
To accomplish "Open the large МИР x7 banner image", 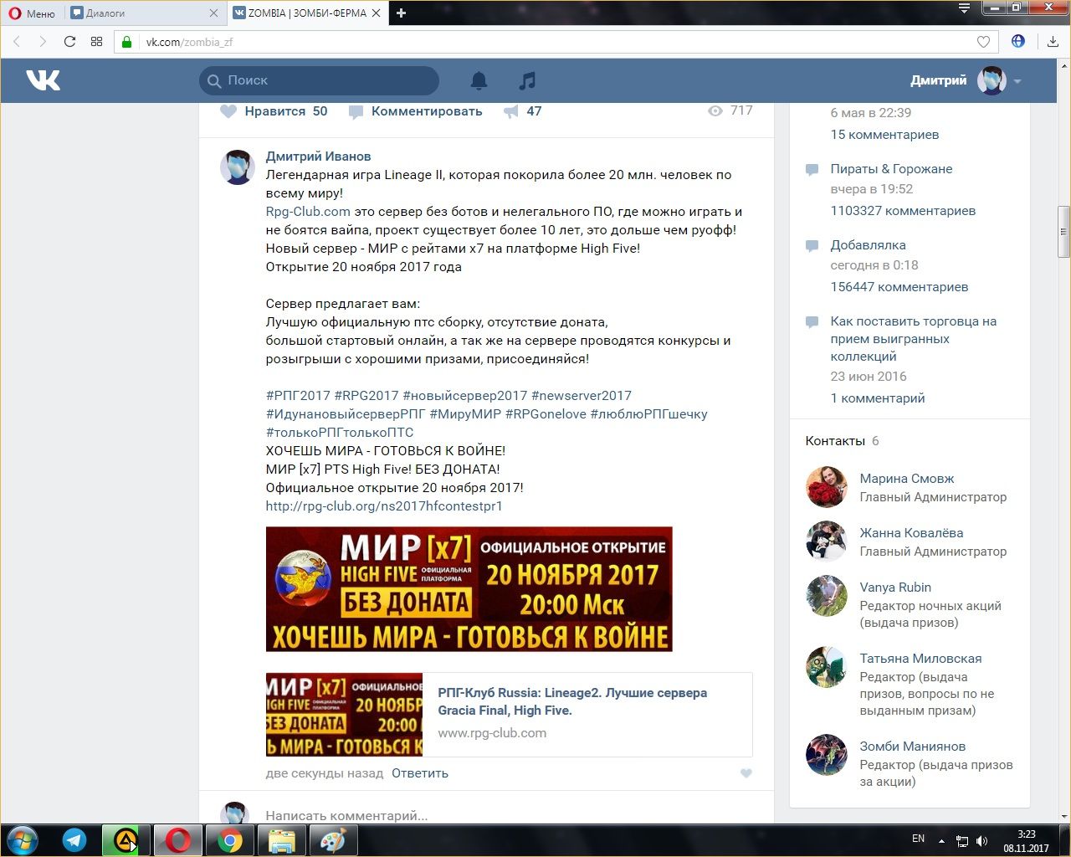I will click(469, 589).
